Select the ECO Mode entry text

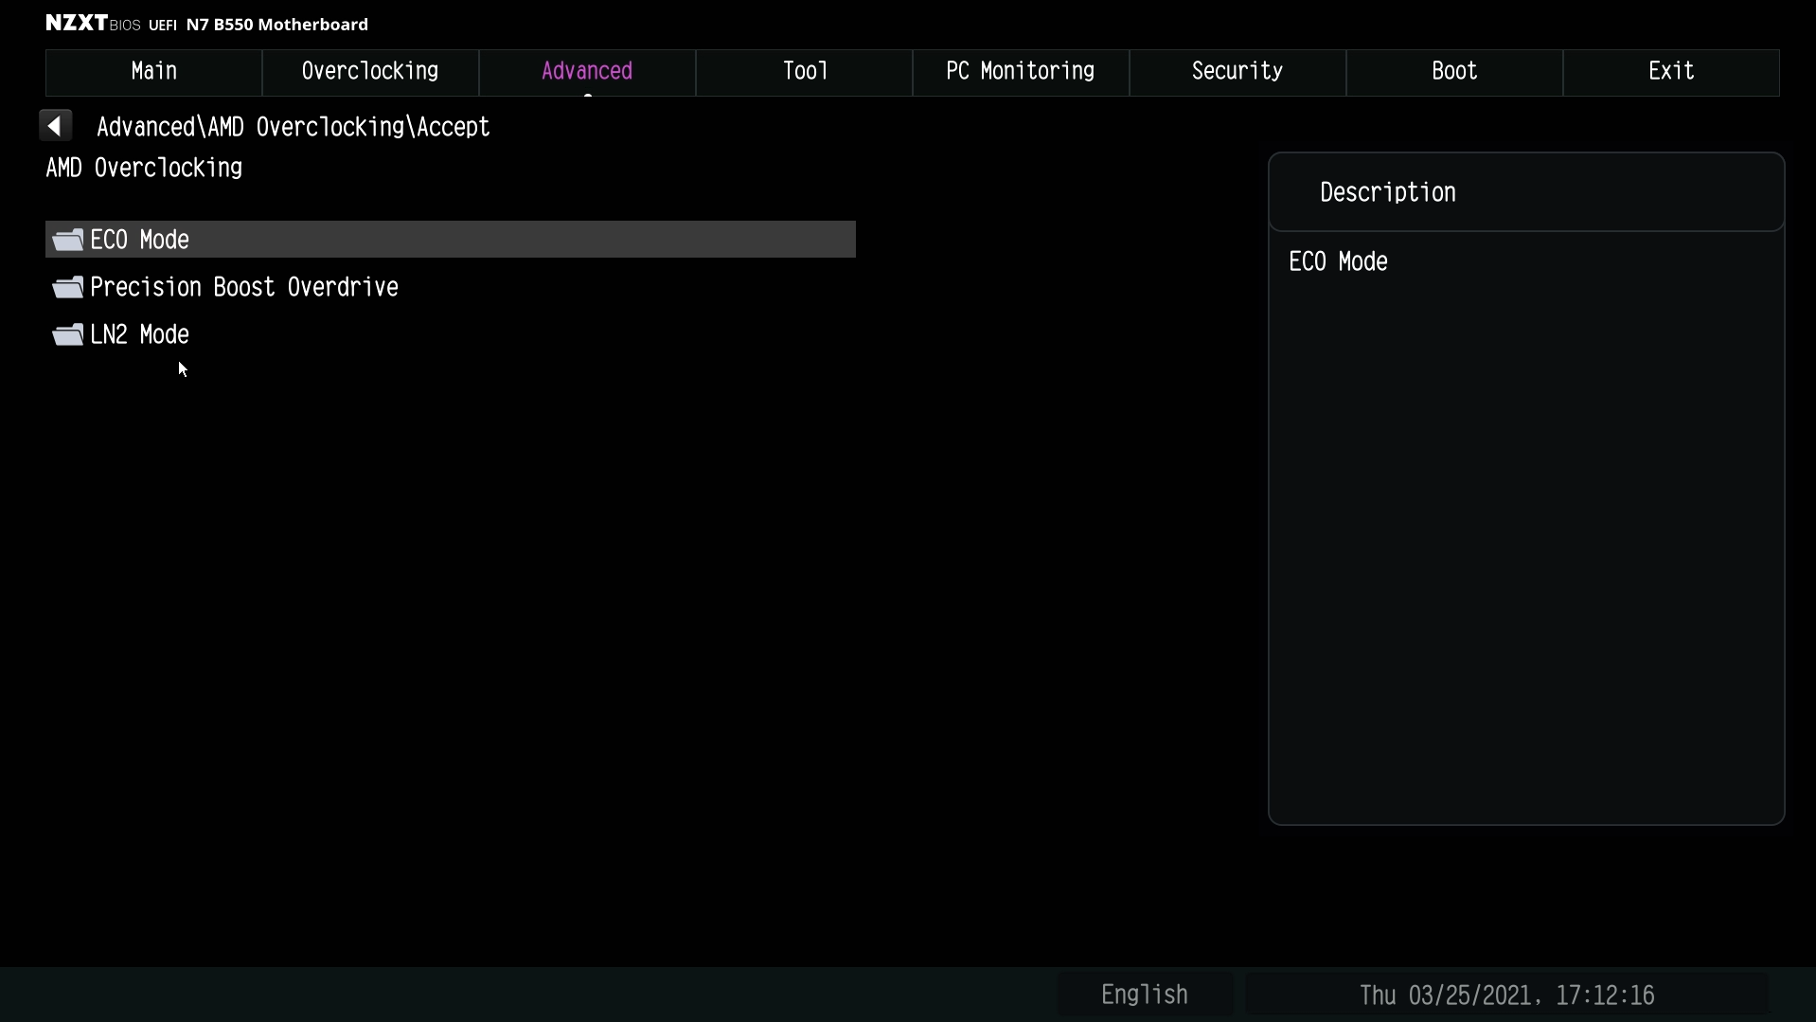pos(140,240)
